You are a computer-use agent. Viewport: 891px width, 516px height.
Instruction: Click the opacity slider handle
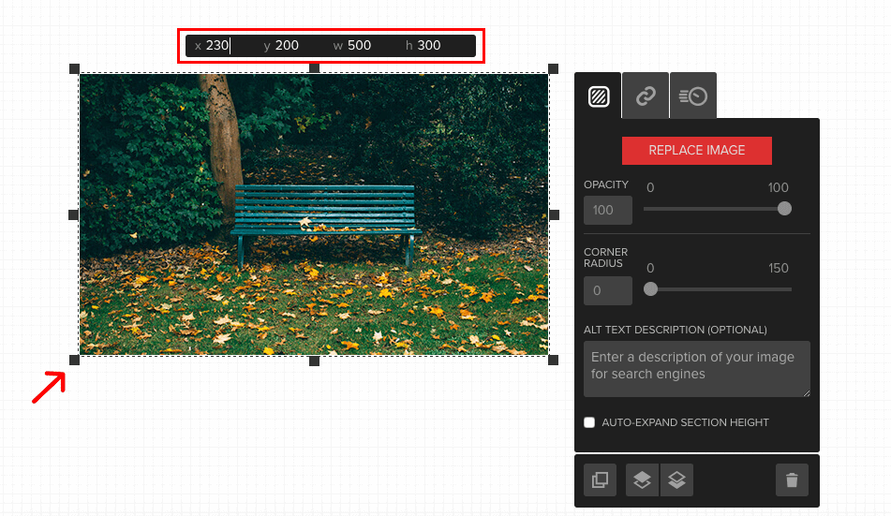(784, 209)
